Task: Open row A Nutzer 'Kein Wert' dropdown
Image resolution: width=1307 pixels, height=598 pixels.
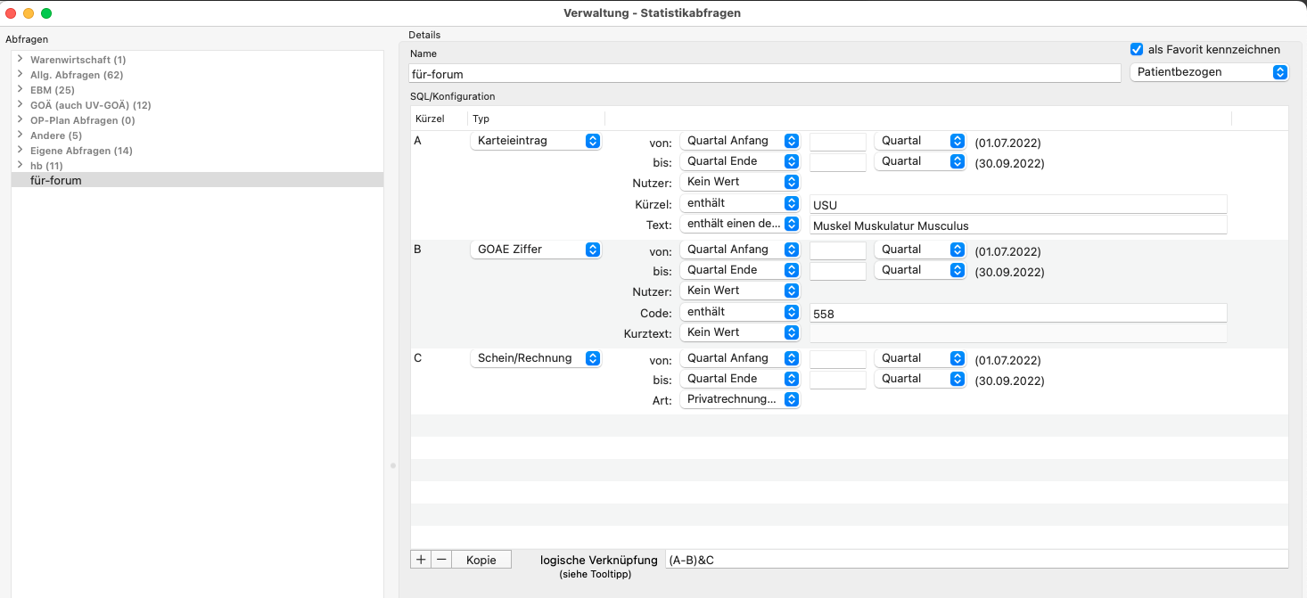Action: pyautogui.click(x=740, y=182)
